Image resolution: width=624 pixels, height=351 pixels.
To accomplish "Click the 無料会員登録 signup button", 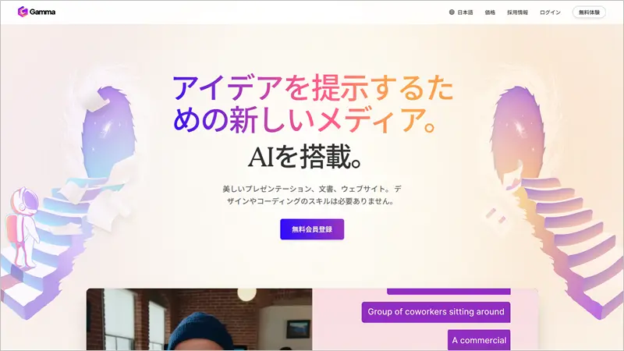I will 312,229.
